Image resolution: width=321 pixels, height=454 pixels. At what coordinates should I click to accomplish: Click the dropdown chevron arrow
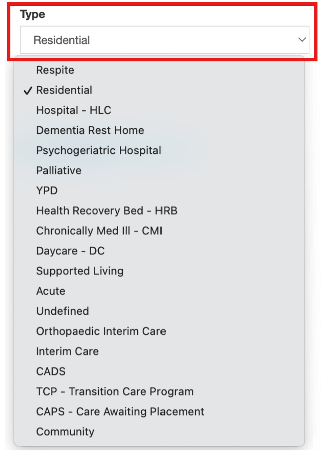302,40
